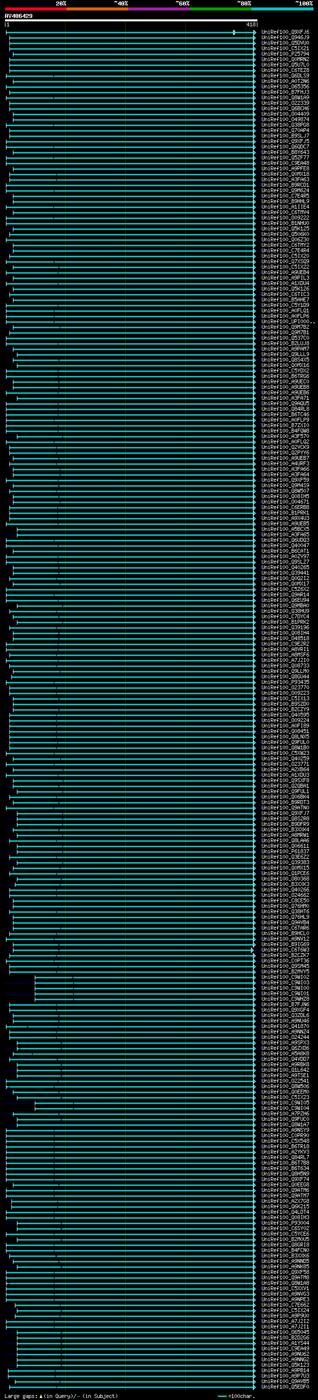This screenshot has height=1400, width=318.
Task: Select hit label UniRef100_A5BCX5
Action: 285,529
